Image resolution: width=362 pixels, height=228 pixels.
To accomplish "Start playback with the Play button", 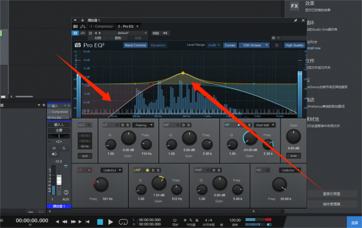I will [x=111, y=222].
